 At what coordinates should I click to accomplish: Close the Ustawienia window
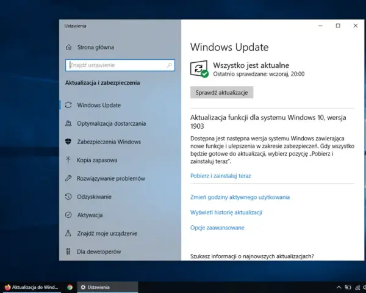point(356,26)
